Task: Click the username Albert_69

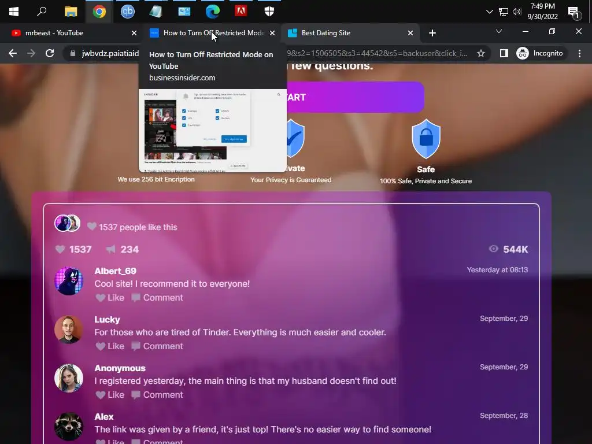Action: (x=115, y=271)
